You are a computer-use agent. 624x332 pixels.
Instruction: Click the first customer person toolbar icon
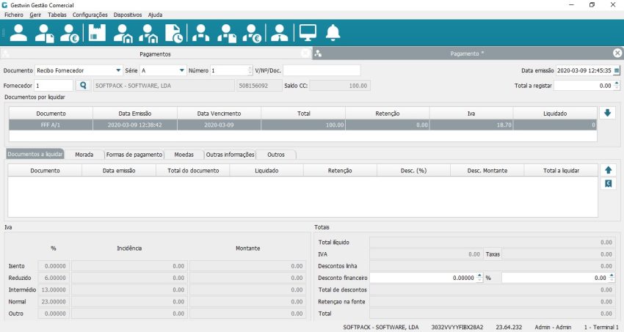(x=18, y=33)
